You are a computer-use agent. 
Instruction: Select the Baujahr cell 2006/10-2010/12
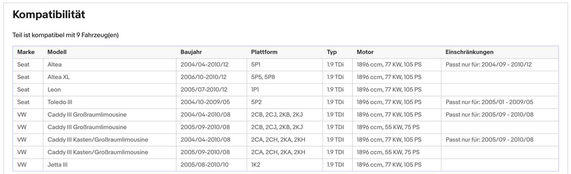tap(204, 77)
